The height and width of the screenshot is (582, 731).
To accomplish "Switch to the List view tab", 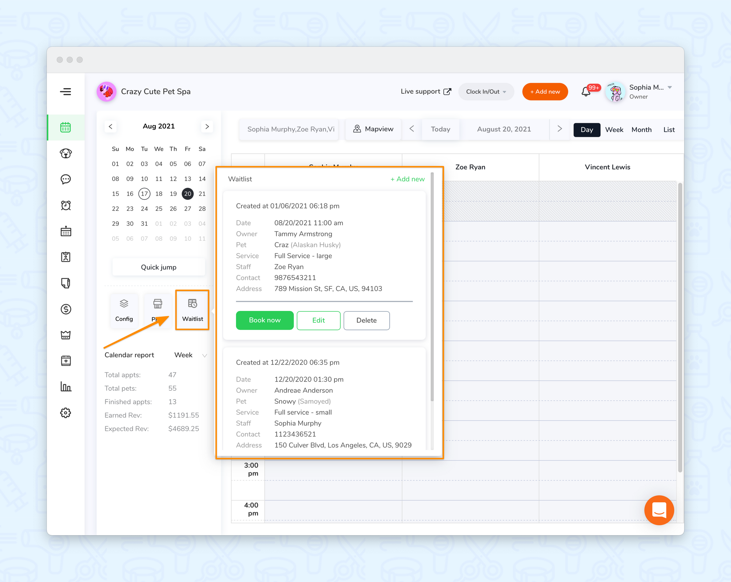I will point(668,129).
